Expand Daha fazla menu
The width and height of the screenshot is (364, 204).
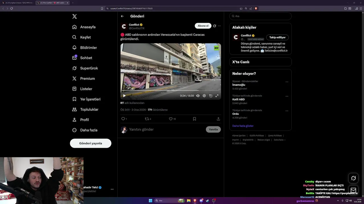tap(85, 130)
